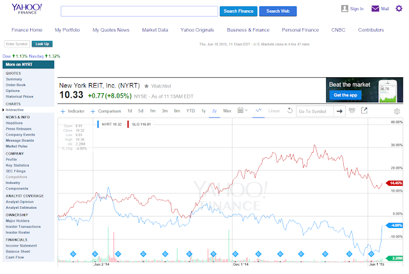Open the Contributors menu item

371,30
